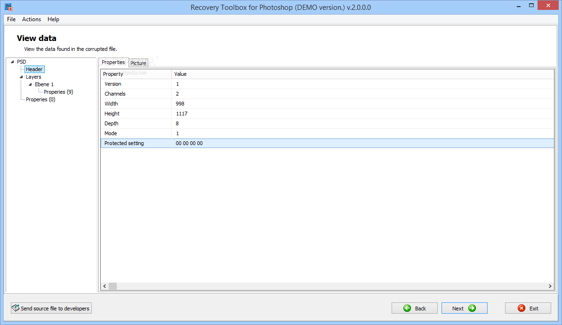Click the send source file envelope icon
The height and width of the screenshot is (325, 562).
tap(16, 308)
